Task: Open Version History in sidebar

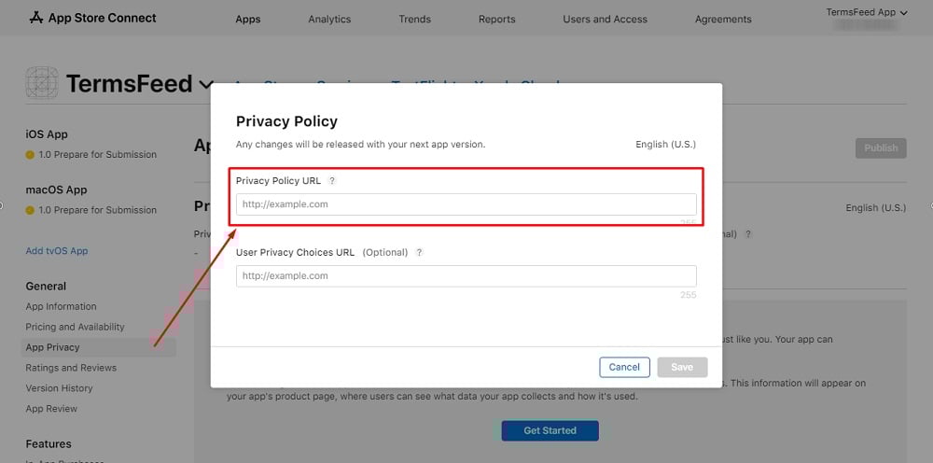Action: (59, 388)
